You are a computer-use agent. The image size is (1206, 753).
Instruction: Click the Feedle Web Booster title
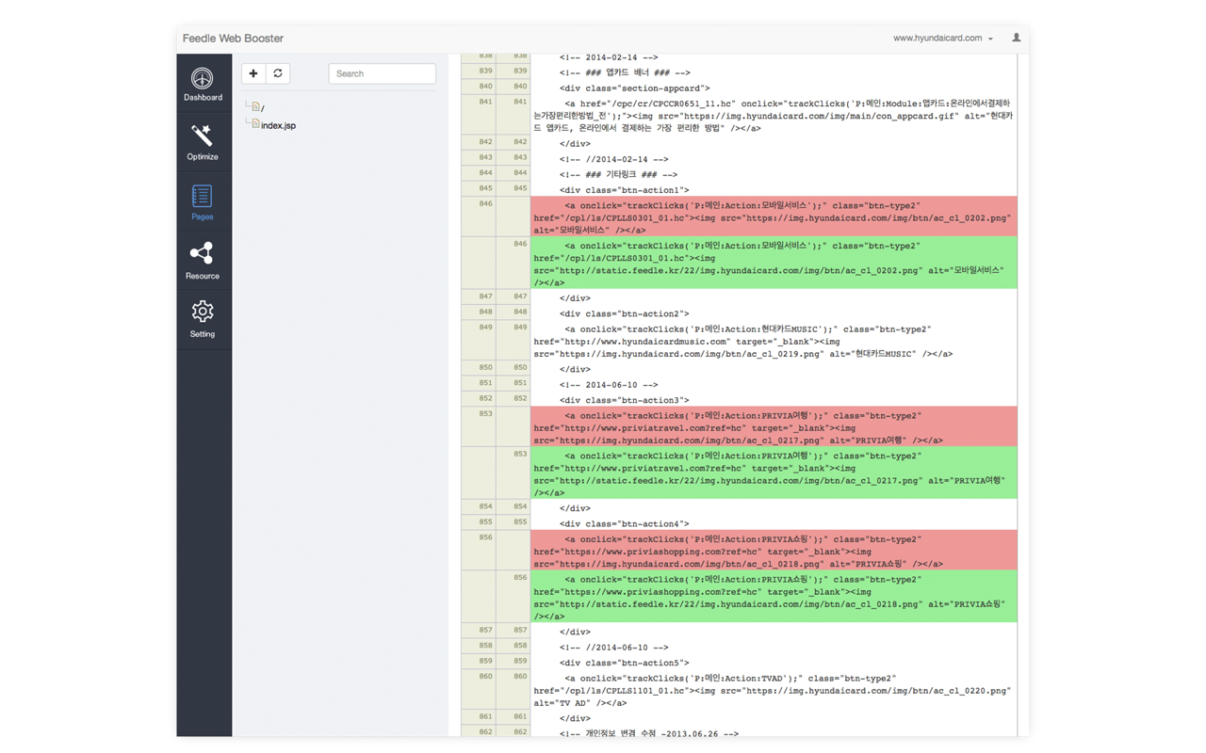(x=233, y=39)
